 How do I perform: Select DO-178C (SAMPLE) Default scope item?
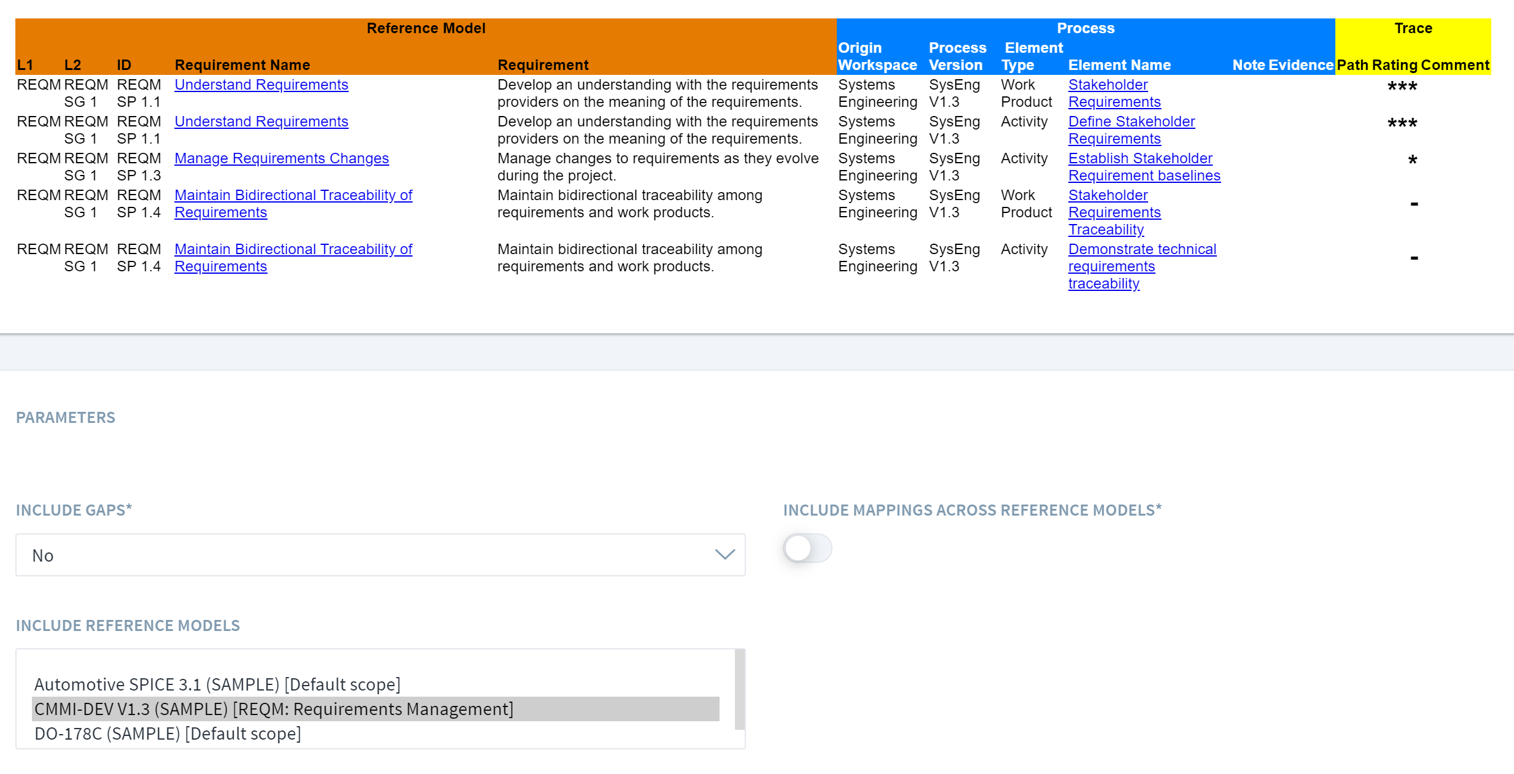pos(168,733)
